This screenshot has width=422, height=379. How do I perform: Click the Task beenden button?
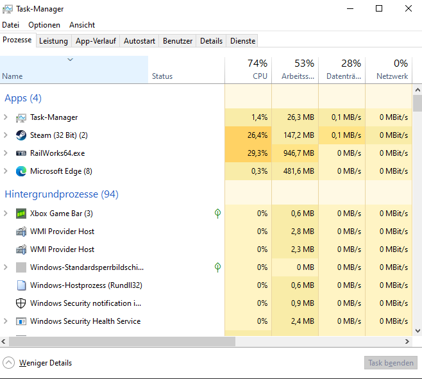(391, 363)
